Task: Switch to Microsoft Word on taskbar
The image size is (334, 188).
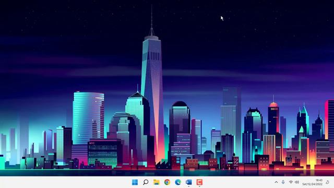Action: click(189, 182)
